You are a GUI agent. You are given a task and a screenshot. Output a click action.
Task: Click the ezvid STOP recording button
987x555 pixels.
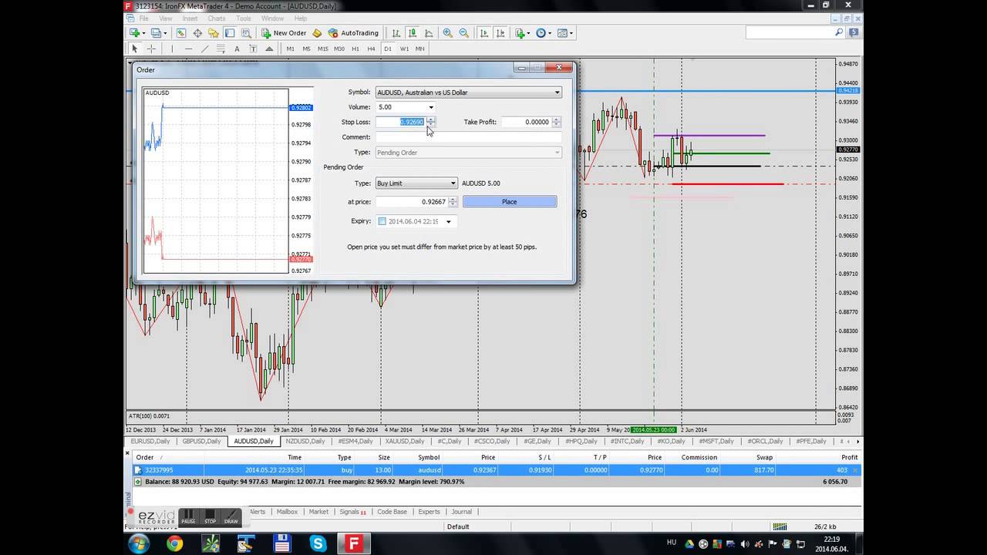coord(210,516)
